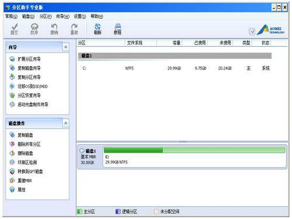Open the 常规(G) menu
This screenshot has height=219, width=292.
pyautogui.click(x=11, y=16)
